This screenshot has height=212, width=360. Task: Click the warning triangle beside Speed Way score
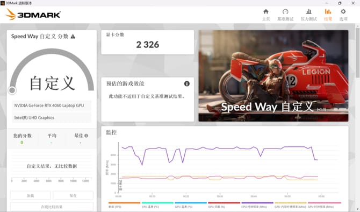pyautogui.click(x=73, y=37)
